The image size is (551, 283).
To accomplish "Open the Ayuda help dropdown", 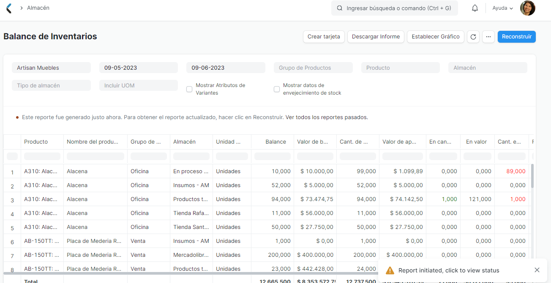I will (x=502, y=8).
